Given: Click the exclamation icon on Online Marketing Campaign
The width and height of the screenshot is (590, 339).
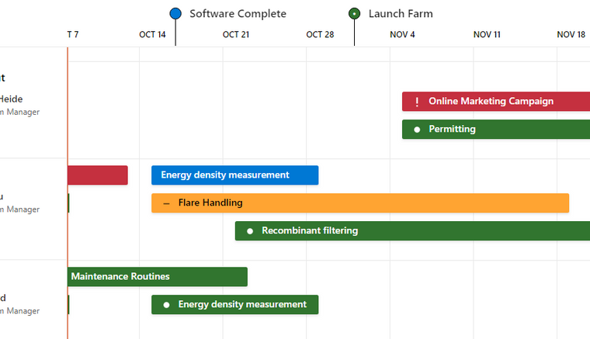Looking at the screenshot, I should click(417, 102).
